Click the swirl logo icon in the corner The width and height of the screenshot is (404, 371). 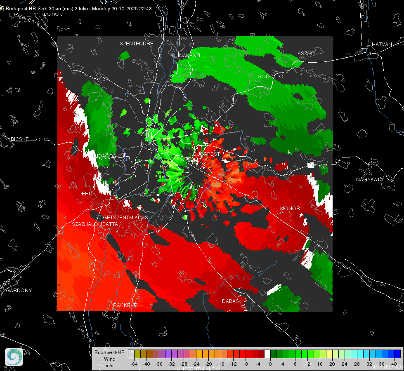click(14, 357)
